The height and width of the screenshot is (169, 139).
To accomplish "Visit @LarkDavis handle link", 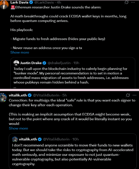I will coord(44,2).
